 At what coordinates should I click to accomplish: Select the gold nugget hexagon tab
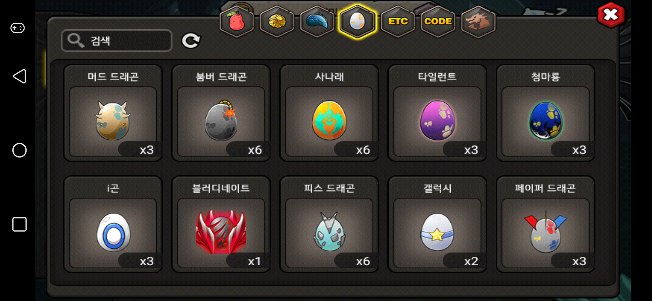pos(277,21)
